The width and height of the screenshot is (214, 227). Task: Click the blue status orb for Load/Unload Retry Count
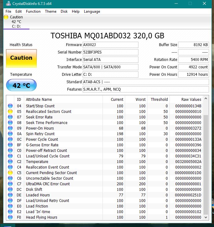point(10,200)
